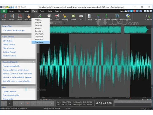Image resolution: width=153 pixels, height=115 pixels.
Task: Click the paste clipboard icon
Action: point(19,7)
